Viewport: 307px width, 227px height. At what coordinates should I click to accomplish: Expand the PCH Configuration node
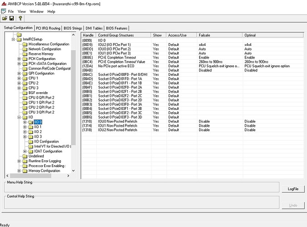[19, 59]
